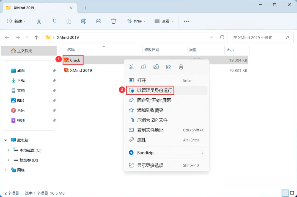Open 主文件夹 in the sidebar

tap(29, 51)
